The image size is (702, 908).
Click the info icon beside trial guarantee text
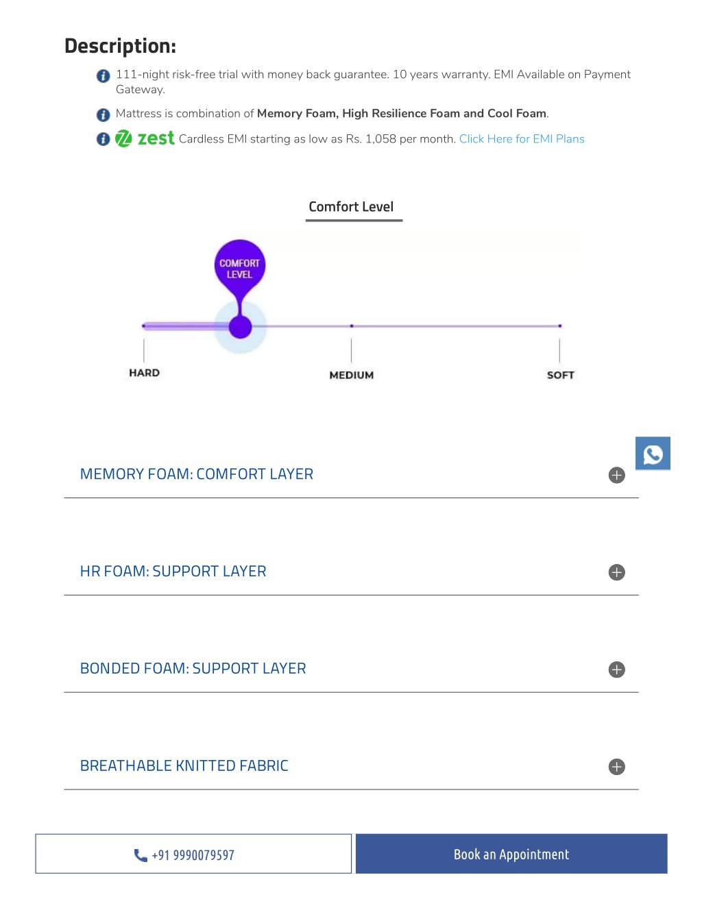(104, 76)
